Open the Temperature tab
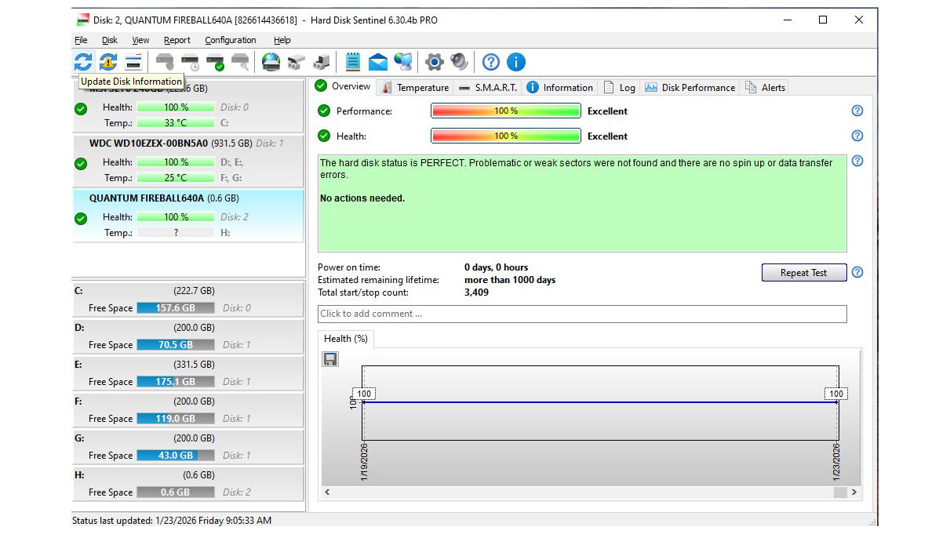 415,88
